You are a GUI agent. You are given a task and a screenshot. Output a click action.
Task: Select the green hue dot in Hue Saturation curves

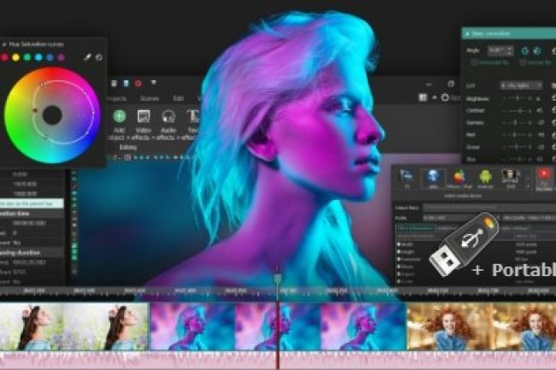27,57
